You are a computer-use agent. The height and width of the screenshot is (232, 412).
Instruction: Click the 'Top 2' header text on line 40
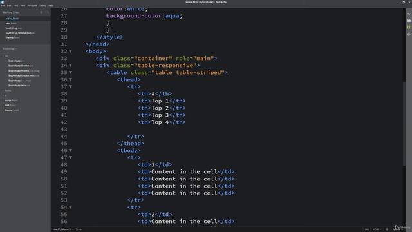(x=160, y=108)
